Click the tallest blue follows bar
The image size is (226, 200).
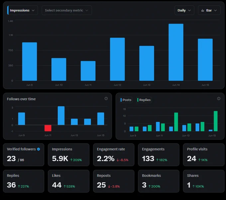[61, 115]
